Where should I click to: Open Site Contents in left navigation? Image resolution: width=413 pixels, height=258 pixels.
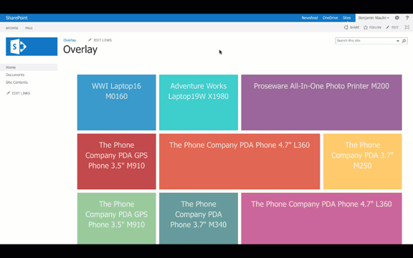click(16, 82)
